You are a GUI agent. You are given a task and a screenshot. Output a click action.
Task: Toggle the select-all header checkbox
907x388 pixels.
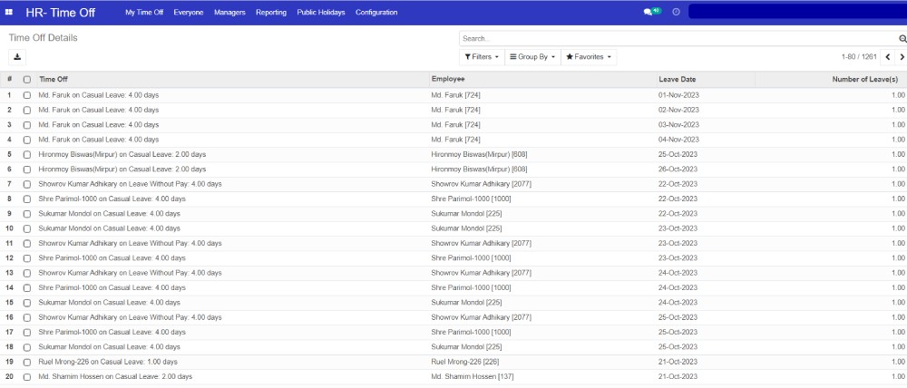(x=26, y=80)
